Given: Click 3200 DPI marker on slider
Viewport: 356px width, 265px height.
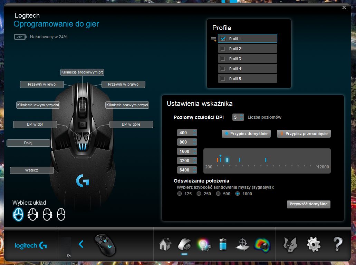Looking at the screenshot, I should coord(240,160).
